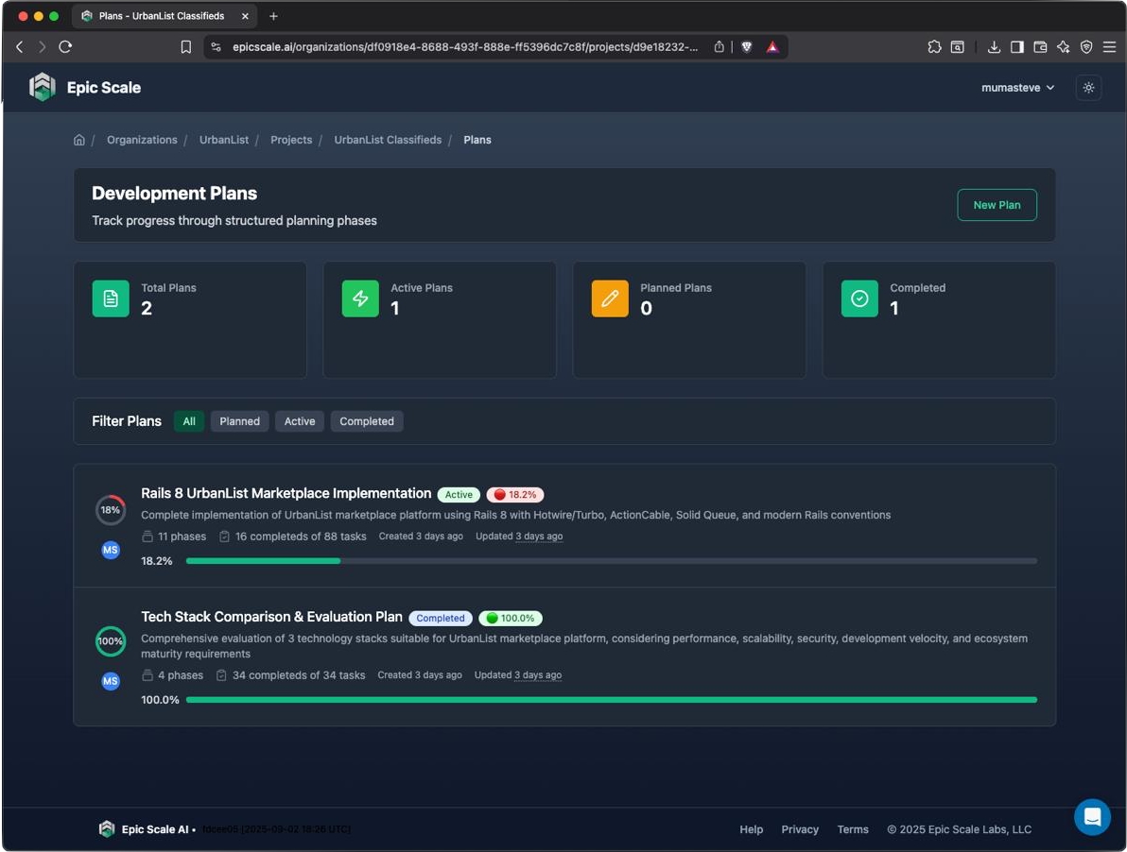Click the share icon in address bar
This screenshot has width=1127, height=852.
click(719, 46)
